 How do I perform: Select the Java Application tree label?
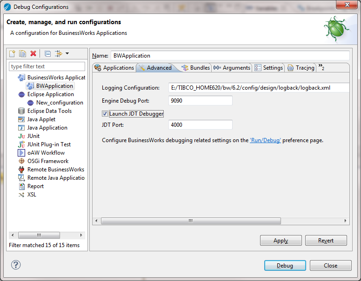[47, 128]
